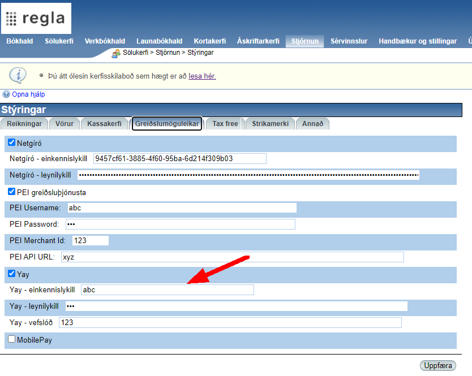Viewport: 472px width, 376px height.
Task: Switch to the Kassakerfi tab
Action: [105, 123]
